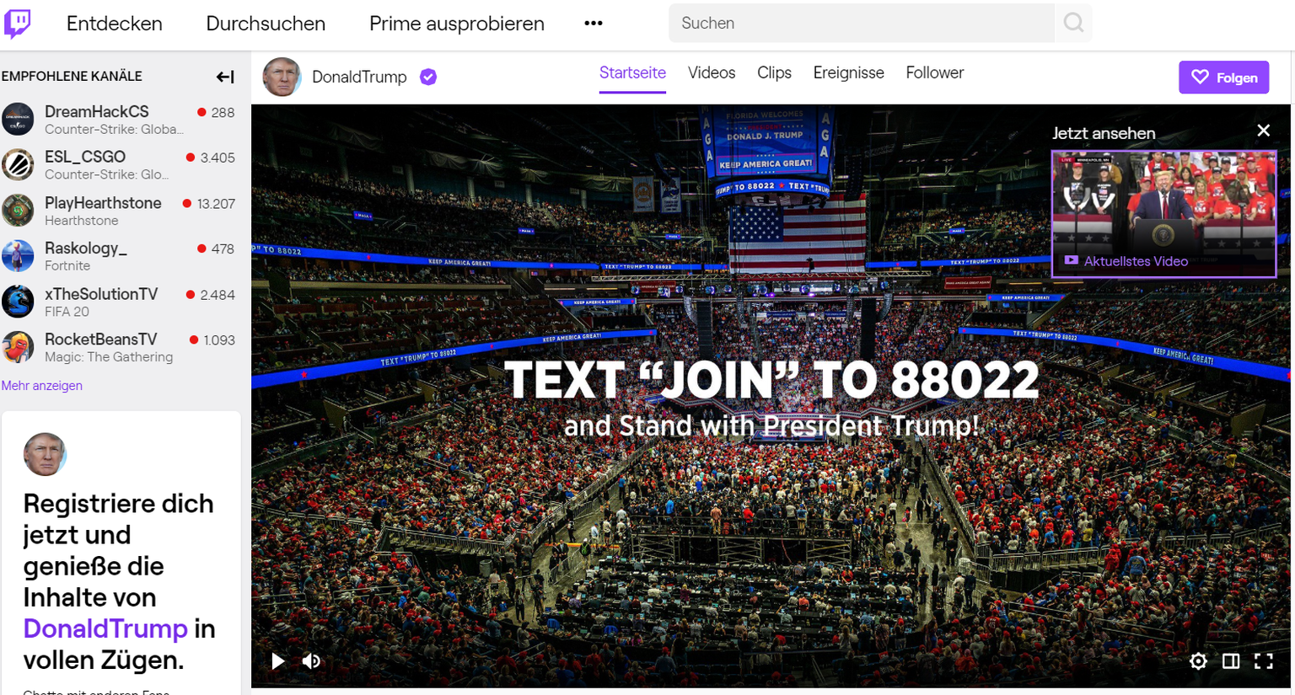Follow DonaldTrump with Folgen button
1295x695 pixels.
[1223, 78]
